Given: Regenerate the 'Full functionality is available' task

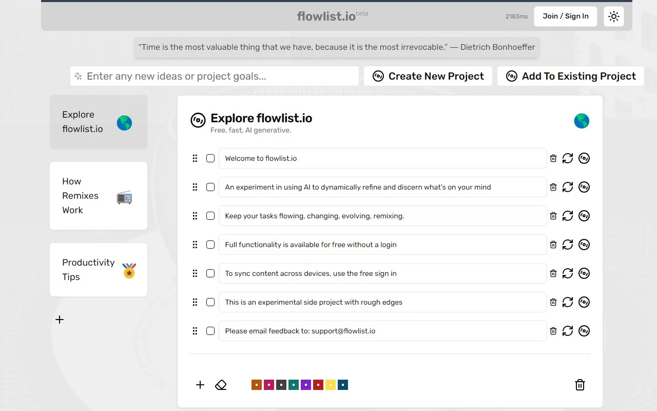Looking at the screenshot, I should pos(568,245).
